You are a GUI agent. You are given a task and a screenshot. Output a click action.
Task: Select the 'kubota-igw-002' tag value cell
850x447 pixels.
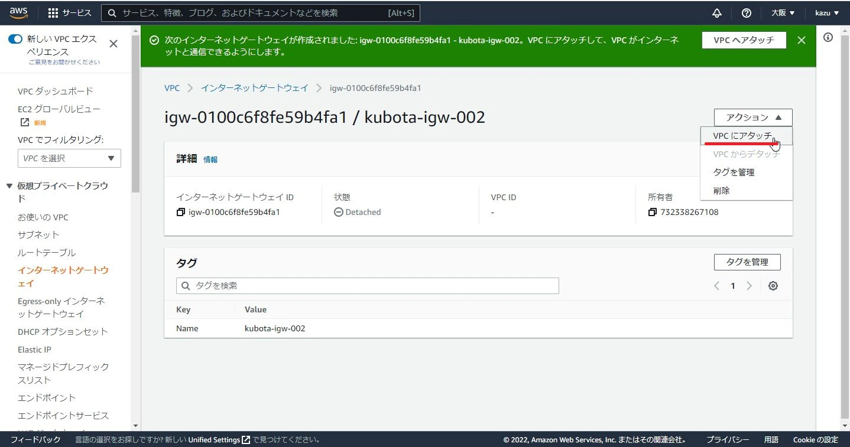pos(275,328)
